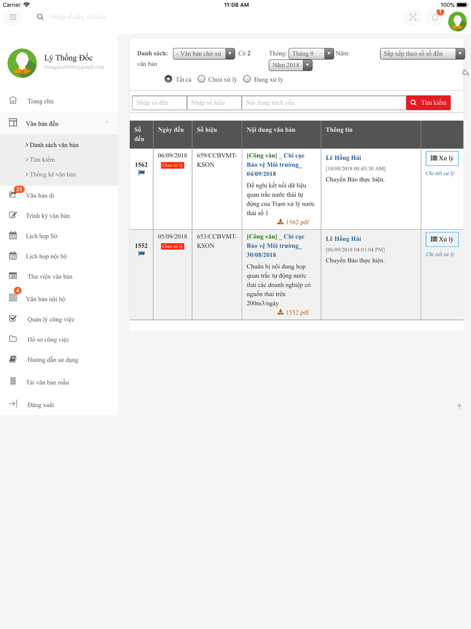Image resolution: width=471 pixels, height=629 pixels.
Task: Click the Văn bản nội bộ icon with badge 4
Action: (x=13, y=298)
